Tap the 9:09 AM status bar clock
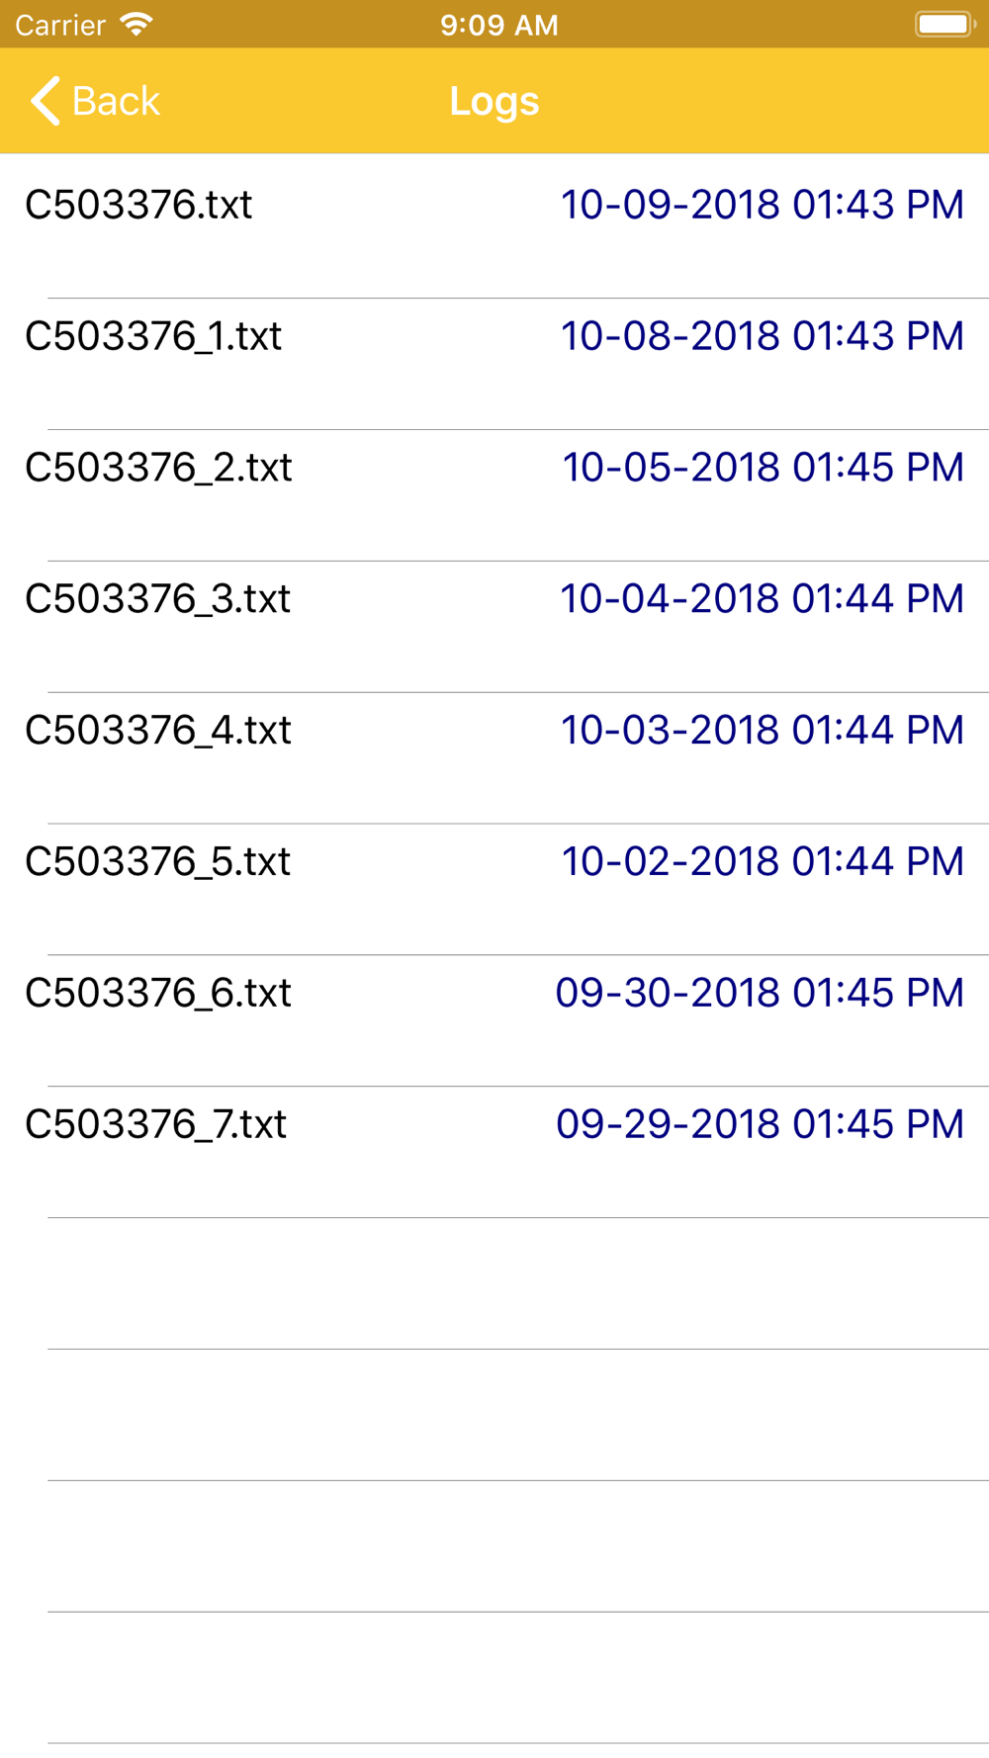 coord(499,25)
